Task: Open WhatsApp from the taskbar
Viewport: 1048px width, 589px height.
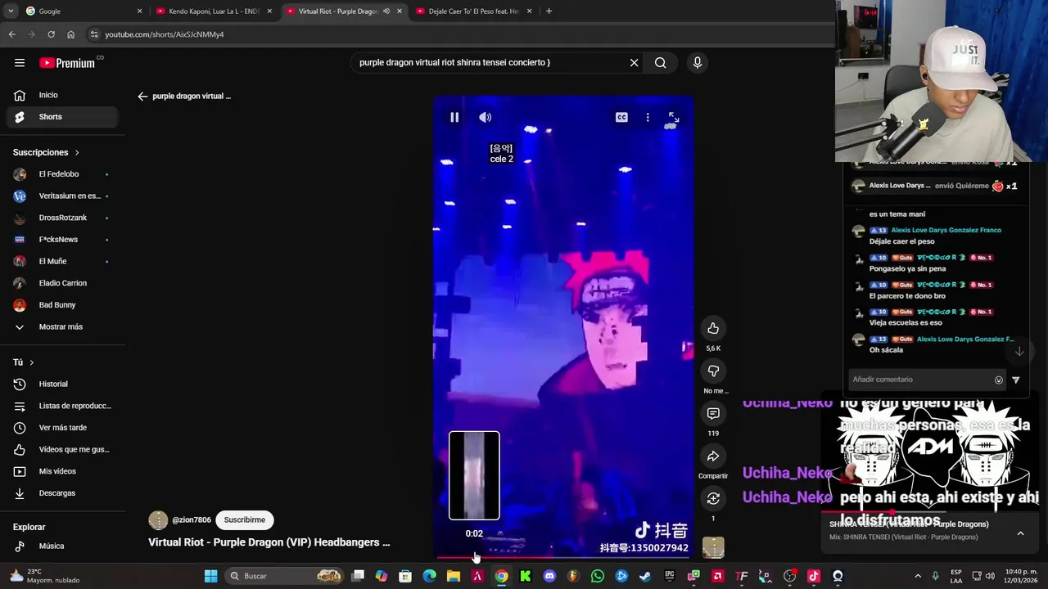Action: (x=598, y=576)
